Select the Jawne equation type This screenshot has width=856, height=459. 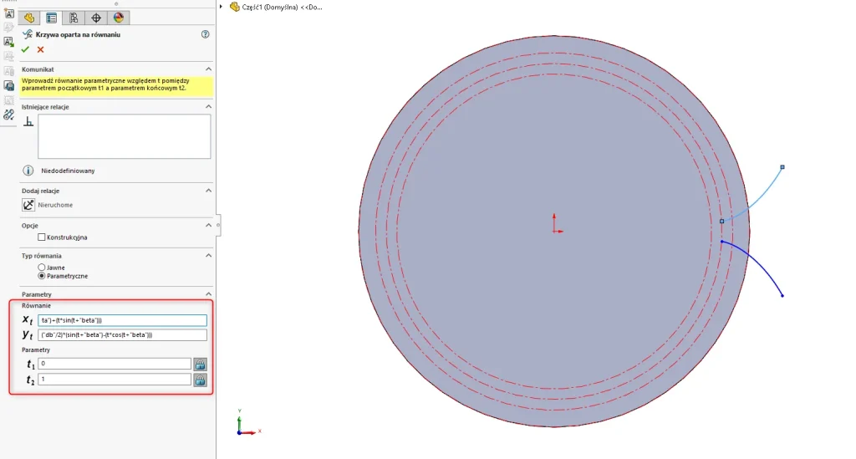(x=42, y=267)
